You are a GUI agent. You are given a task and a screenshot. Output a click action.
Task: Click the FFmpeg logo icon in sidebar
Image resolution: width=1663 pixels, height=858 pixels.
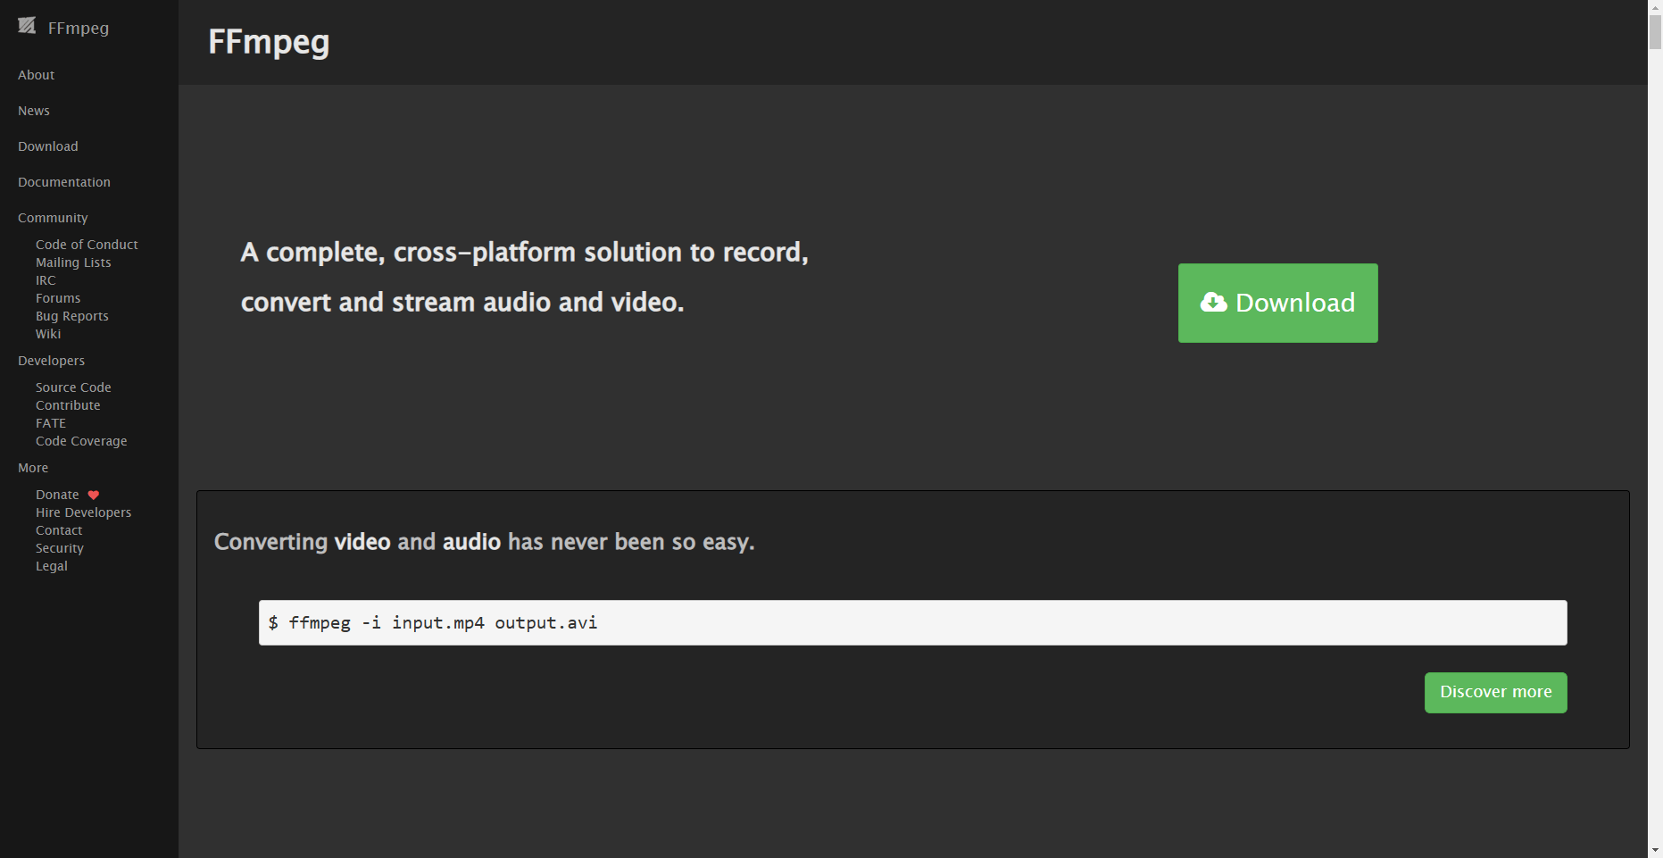click(x=27, y=26)
